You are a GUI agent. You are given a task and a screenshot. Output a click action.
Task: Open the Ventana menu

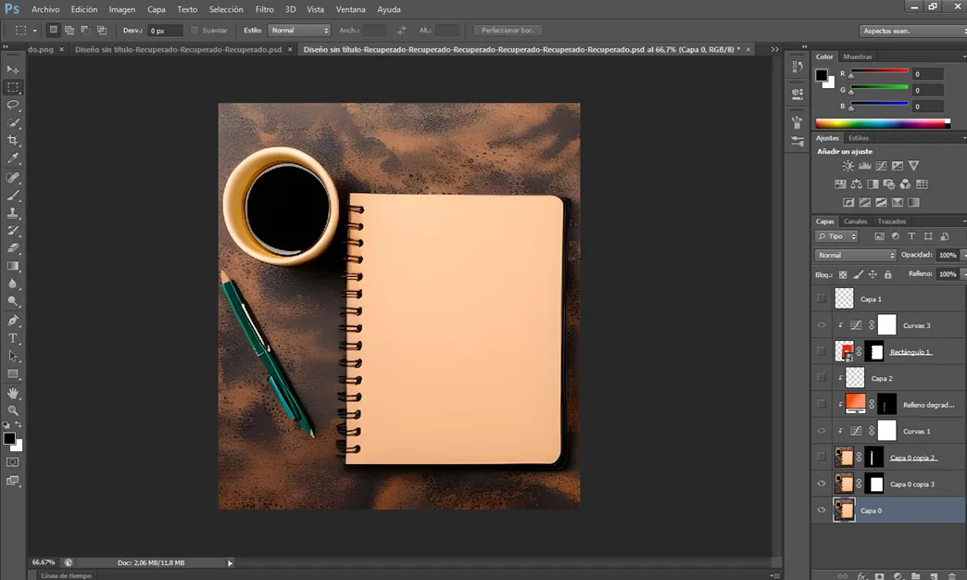pos(350,9)
